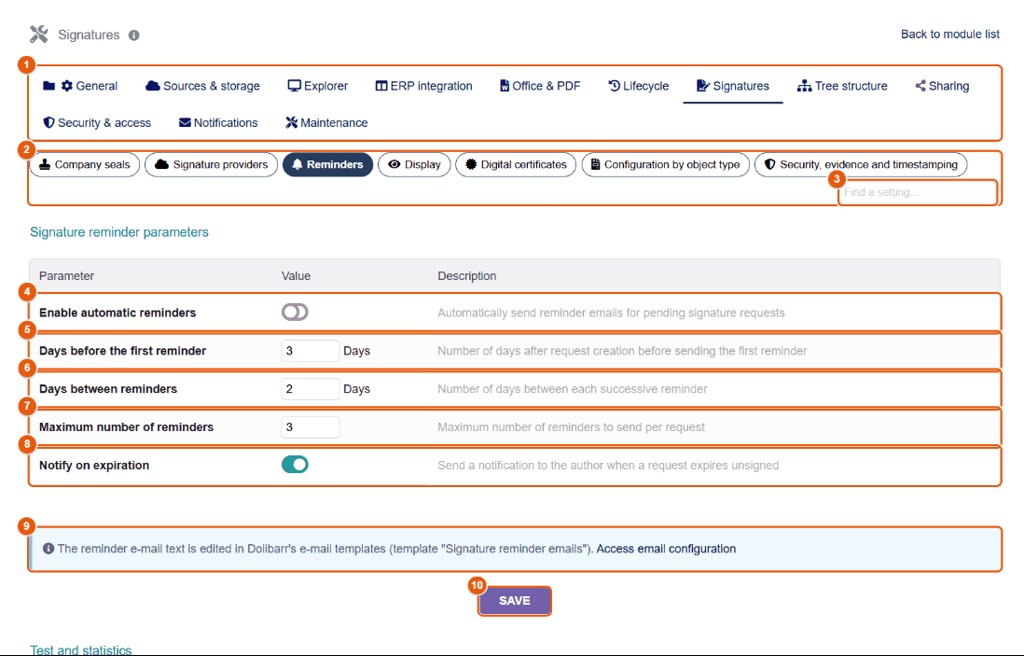Viewport: 1024px width, 656px height.
Task: Click the cloud icon for Sources & storage
Action: 153,86
